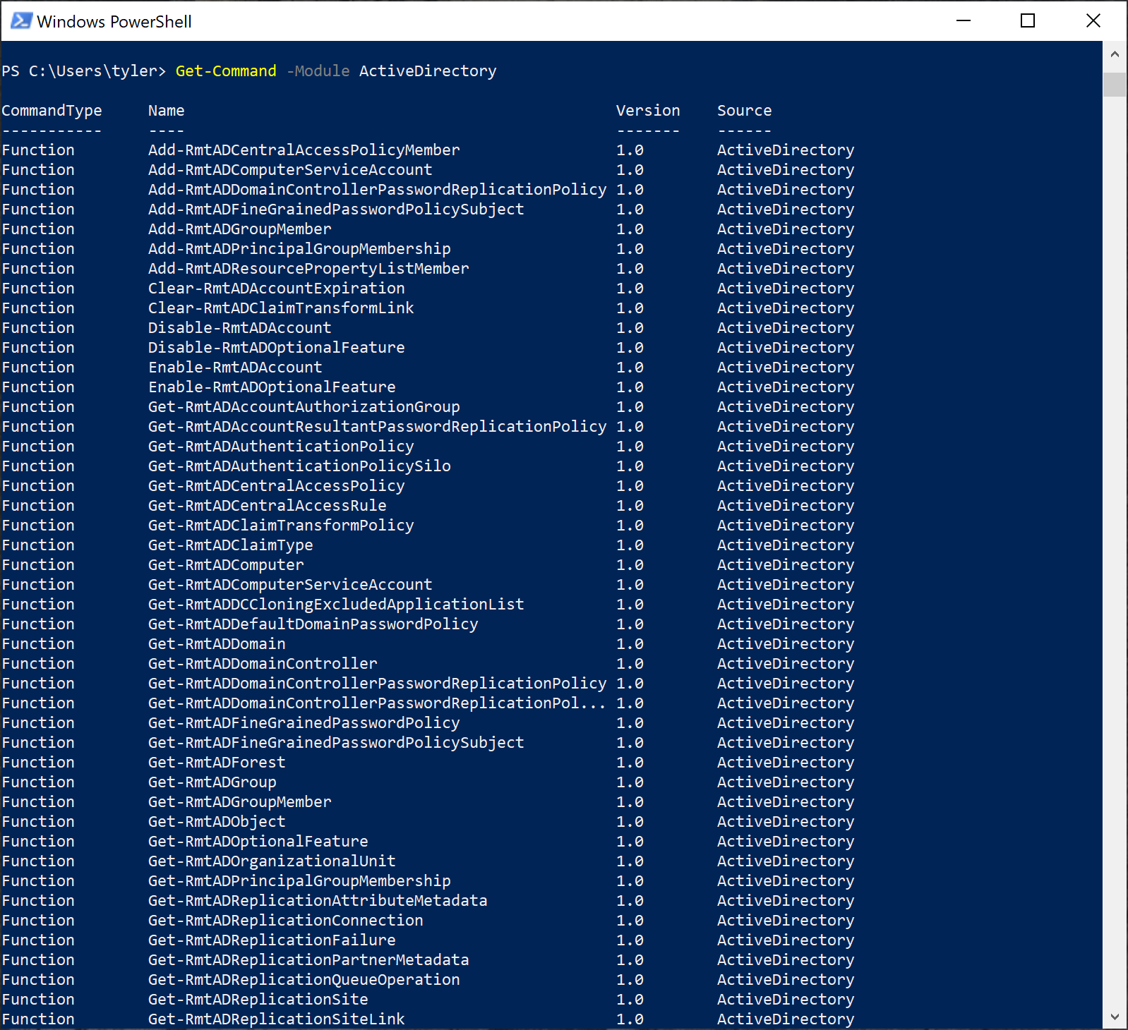Image resolution: width=1128 pixels, height=1030 pixels.
Task: Click Add-RmtADGroupMember entry
Action: [240, 229]
